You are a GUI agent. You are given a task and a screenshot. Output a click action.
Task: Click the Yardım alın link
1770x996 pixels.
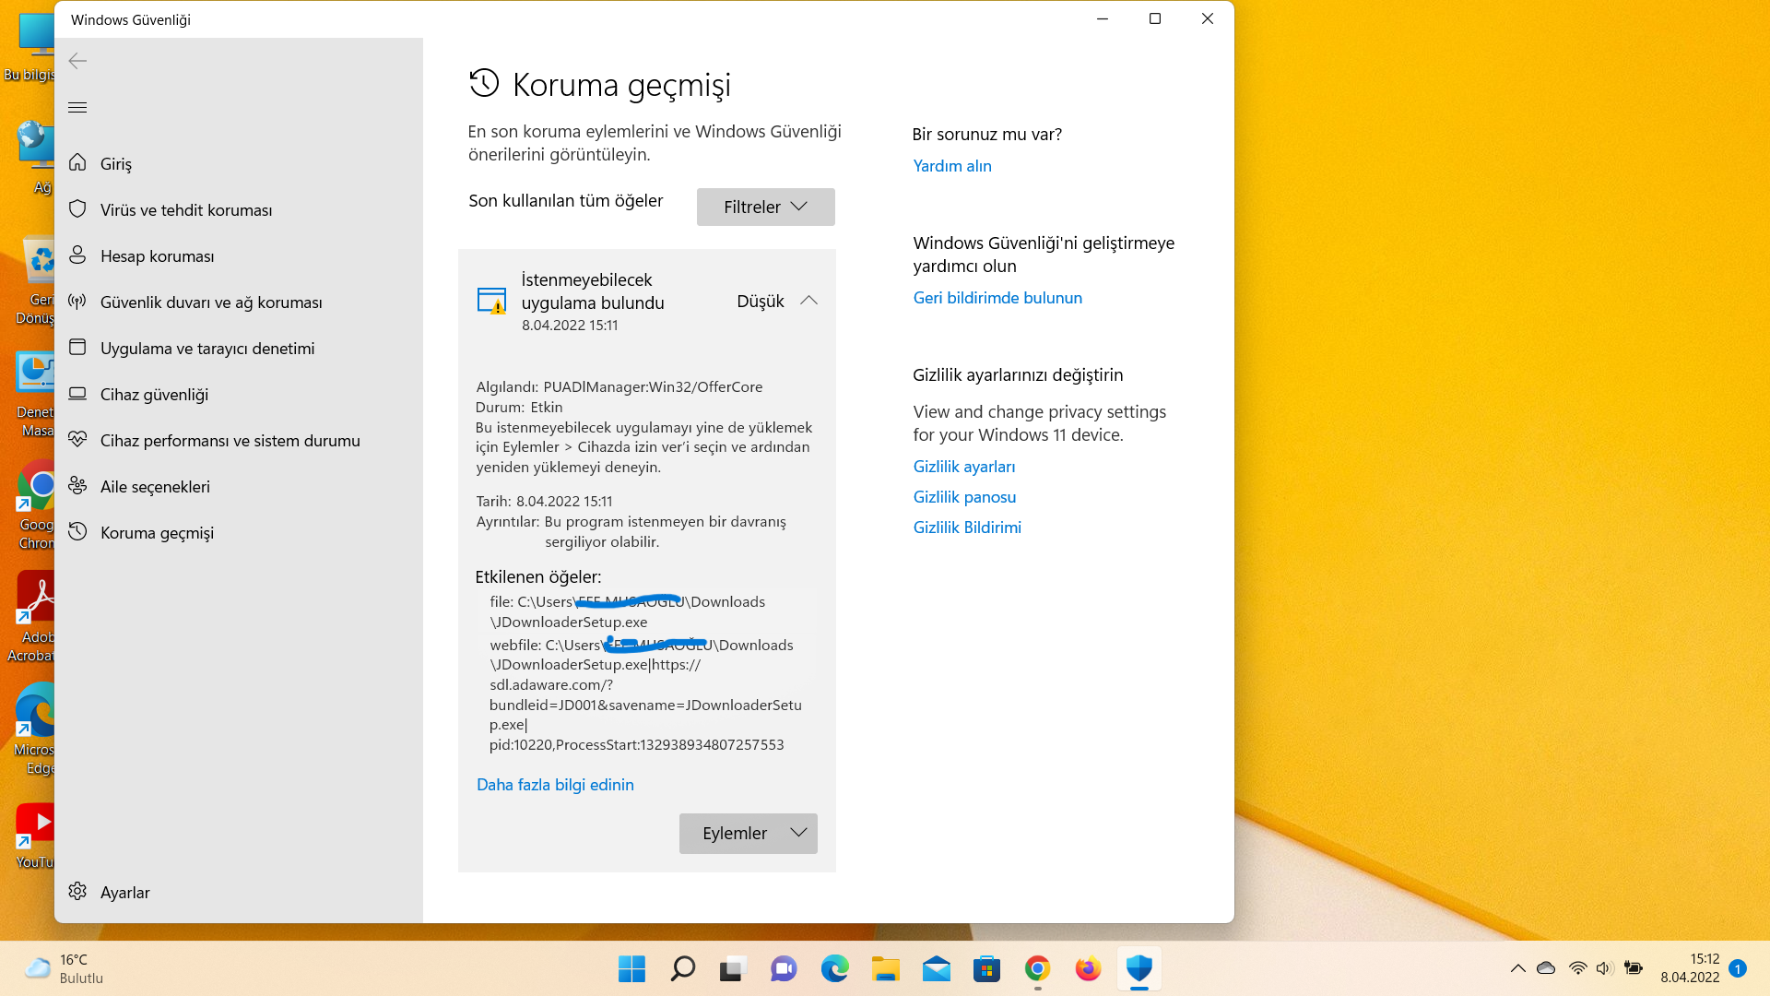point(952,166)
